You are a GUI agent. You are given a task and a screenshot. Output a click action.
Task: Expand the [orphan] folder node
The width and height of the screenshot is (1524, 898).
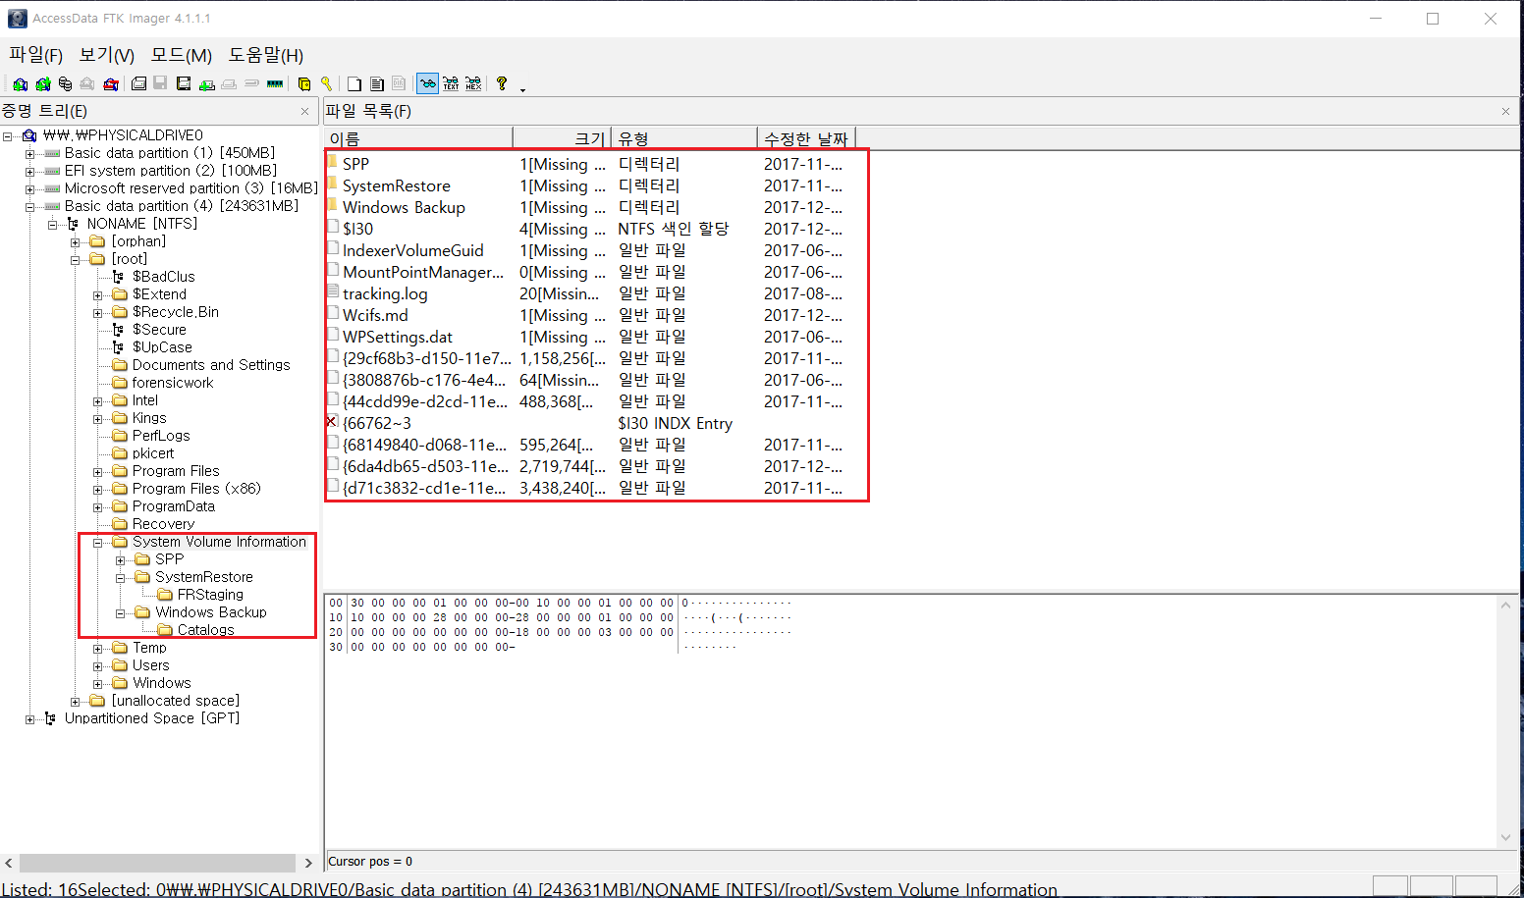pyautogui.click(x=75, y=242)
